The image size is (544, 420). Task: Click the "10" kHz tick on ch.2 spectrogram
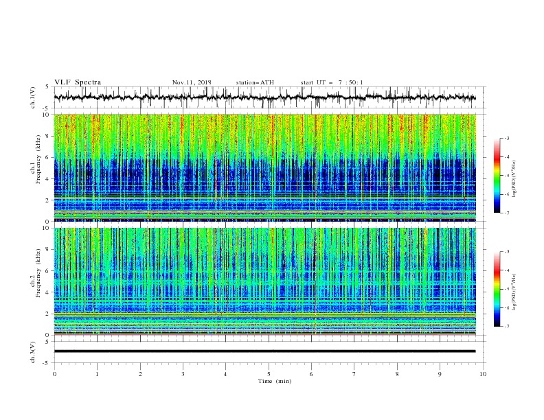[x=46, y=228]
